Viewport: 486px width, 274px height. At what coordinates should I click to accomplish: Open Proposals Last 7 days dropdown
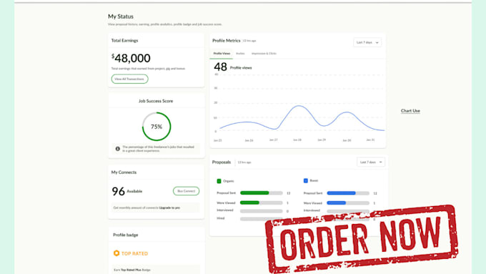pyautogui.click(x=371, y=162)
